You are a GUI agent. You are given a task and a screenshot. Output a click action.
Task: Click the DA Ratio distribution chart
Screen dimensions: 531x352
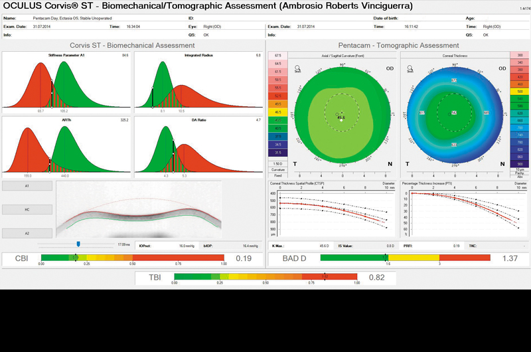[198, 147]
